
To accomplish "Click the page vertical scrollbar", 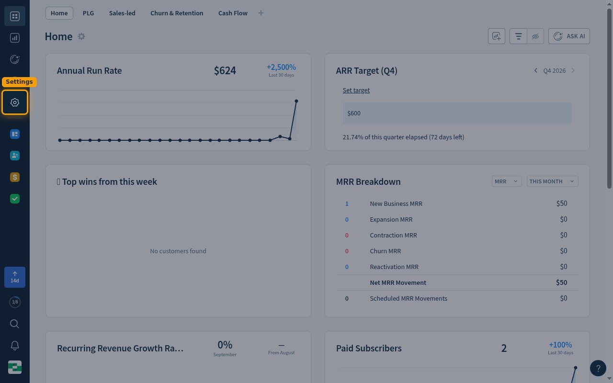I will (x=610, y=99).
